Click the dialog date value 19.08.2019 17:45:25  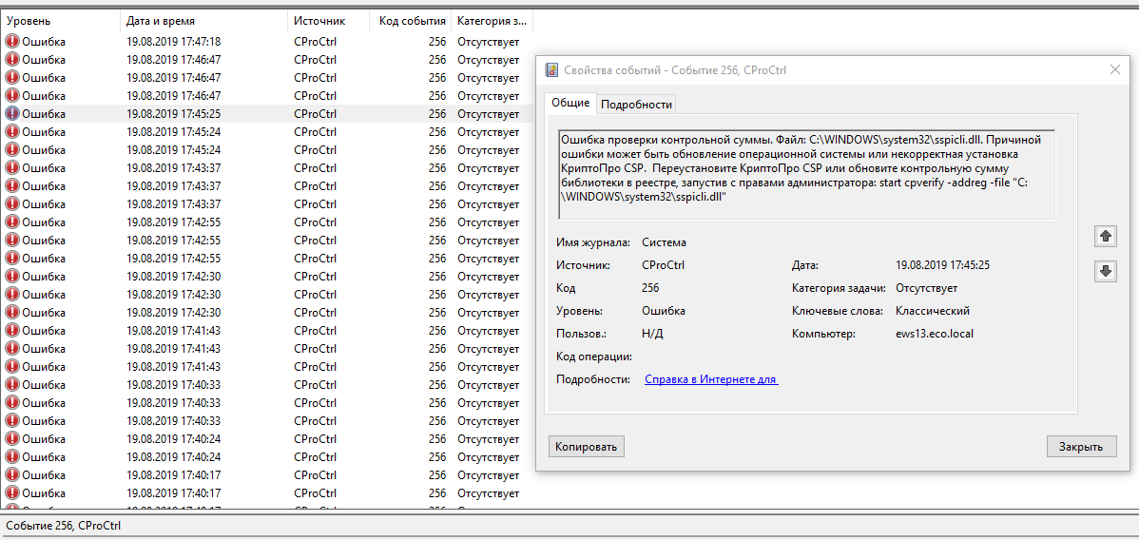[x=943, y=265]
